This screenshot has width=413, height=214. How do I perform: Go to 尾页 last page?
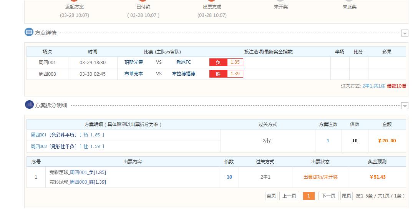point(347,196)
